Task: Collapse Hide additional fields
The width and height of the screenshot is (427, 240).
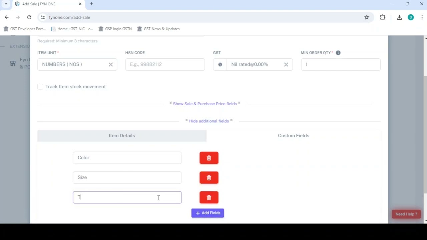Action: click(209, 121)
